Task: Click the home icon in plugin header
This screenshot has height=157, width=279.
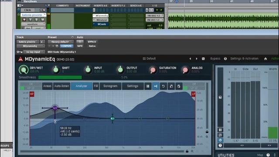Action: click(265, 59)
